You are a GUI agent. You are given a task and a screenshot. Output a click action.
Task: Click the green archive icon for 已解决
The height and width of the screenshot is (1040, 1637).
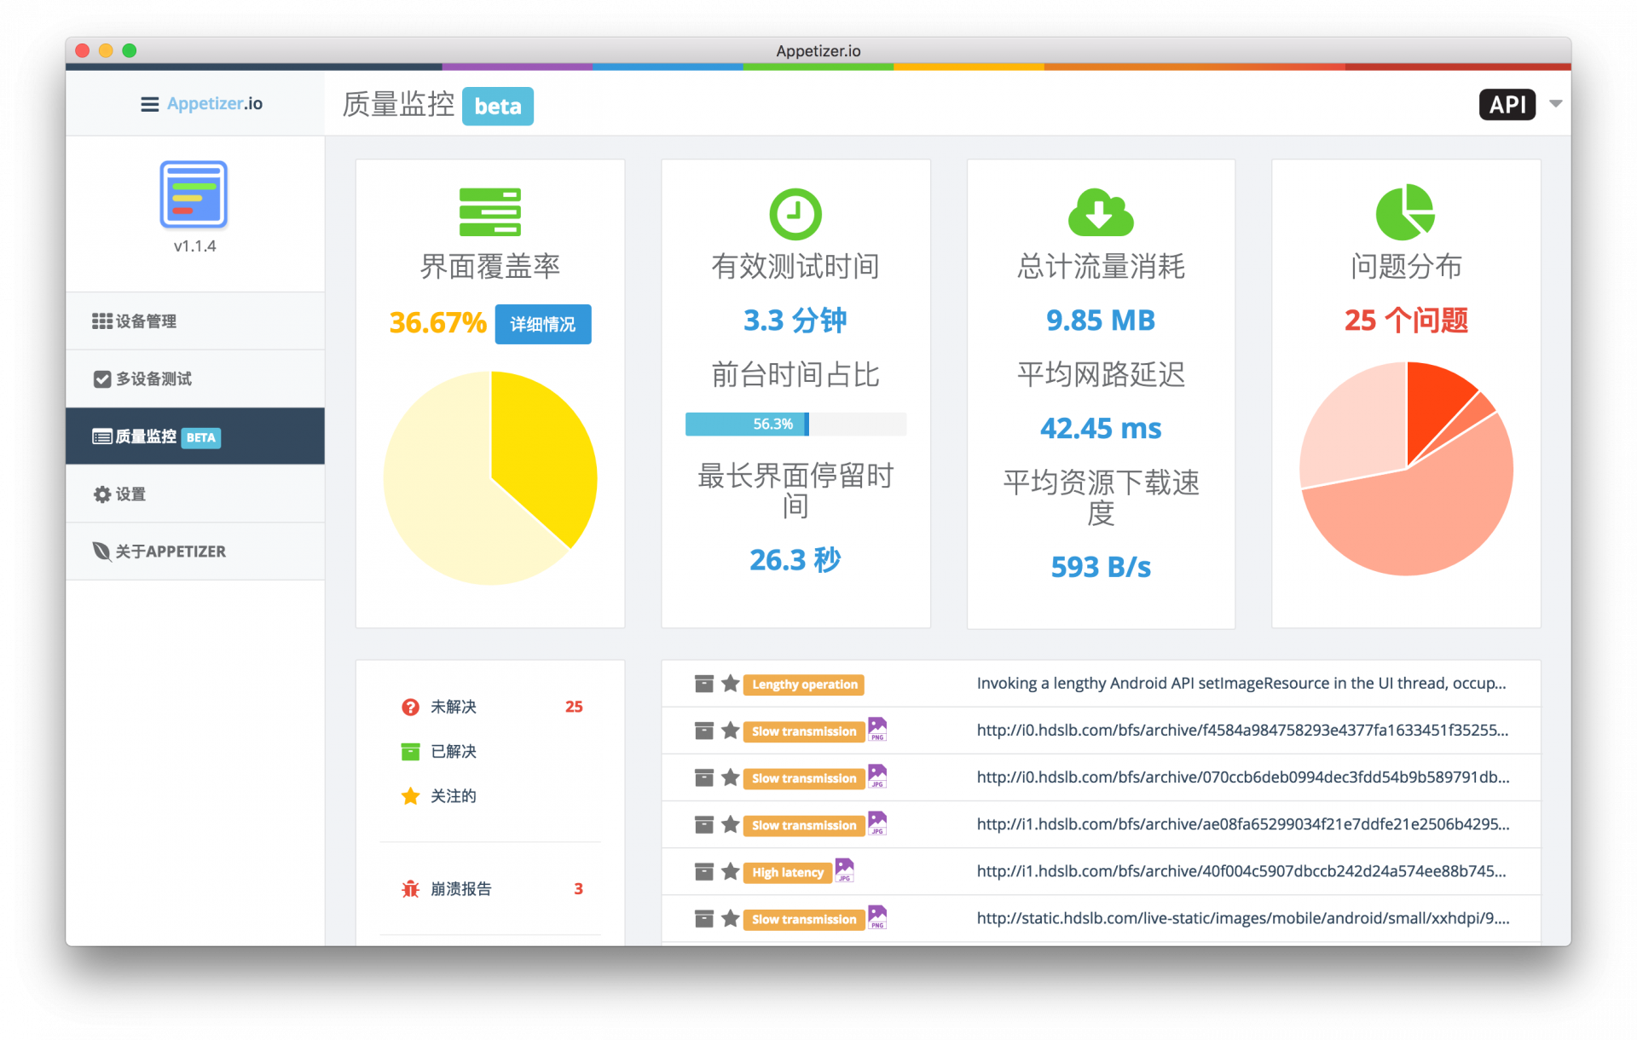410,751
